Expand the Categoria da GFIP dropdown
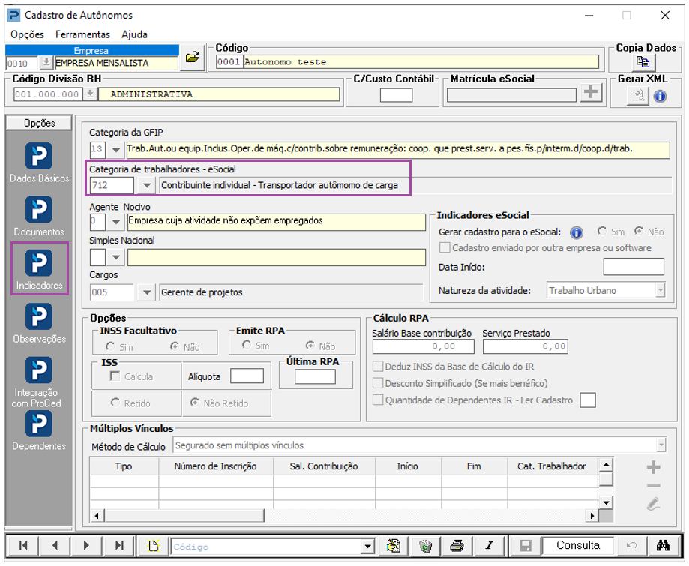 pyautogui.click(x=115, y=150)
